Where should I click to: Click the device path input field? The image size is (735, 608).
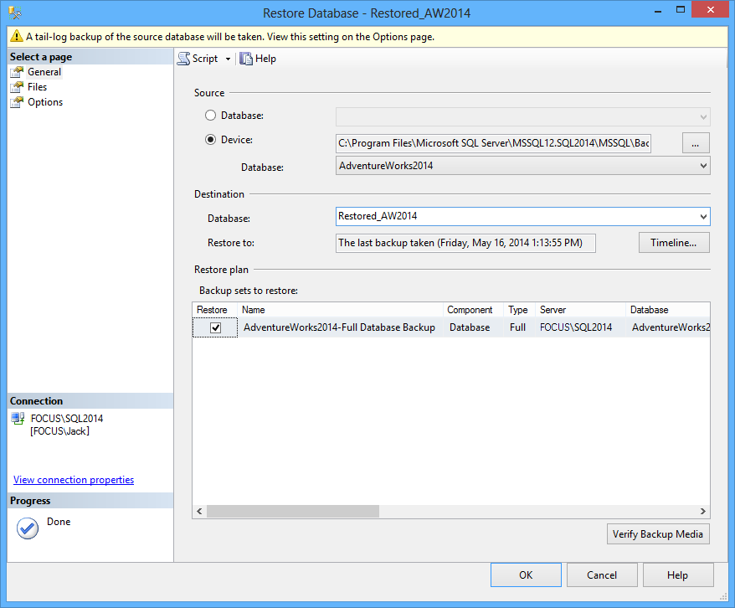493,143
